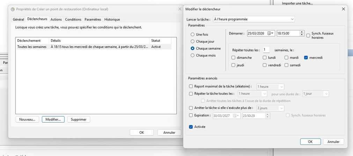Click Importer une tâche in actions pane
The height and width of the screenshot is (156, 353).
[297, 3]
